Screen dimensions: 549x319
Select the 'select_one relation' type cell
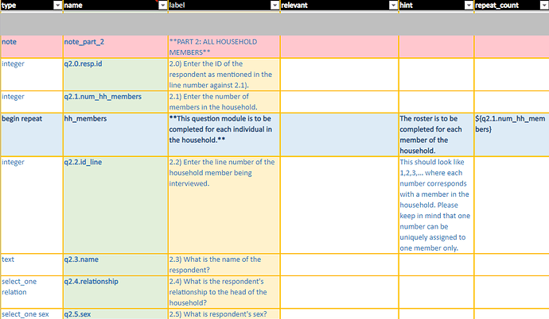pos(31,291)
